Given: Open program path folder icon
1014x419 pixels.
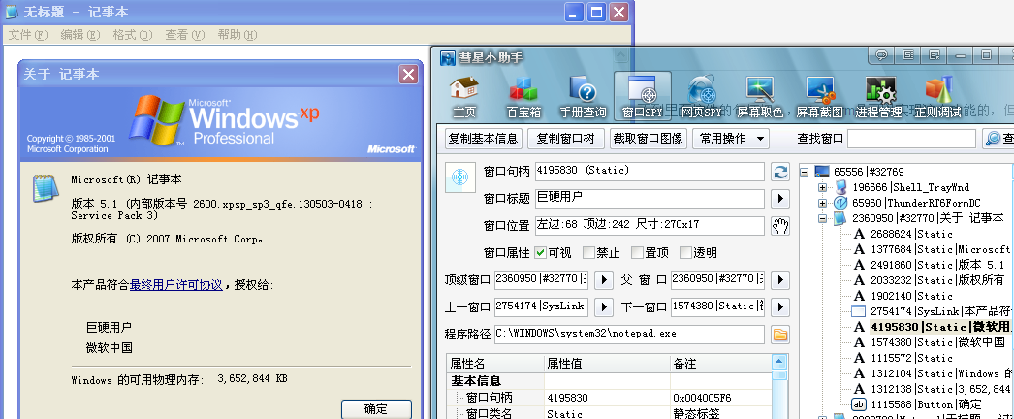Looking at the screenshot, I should (780, 335).
